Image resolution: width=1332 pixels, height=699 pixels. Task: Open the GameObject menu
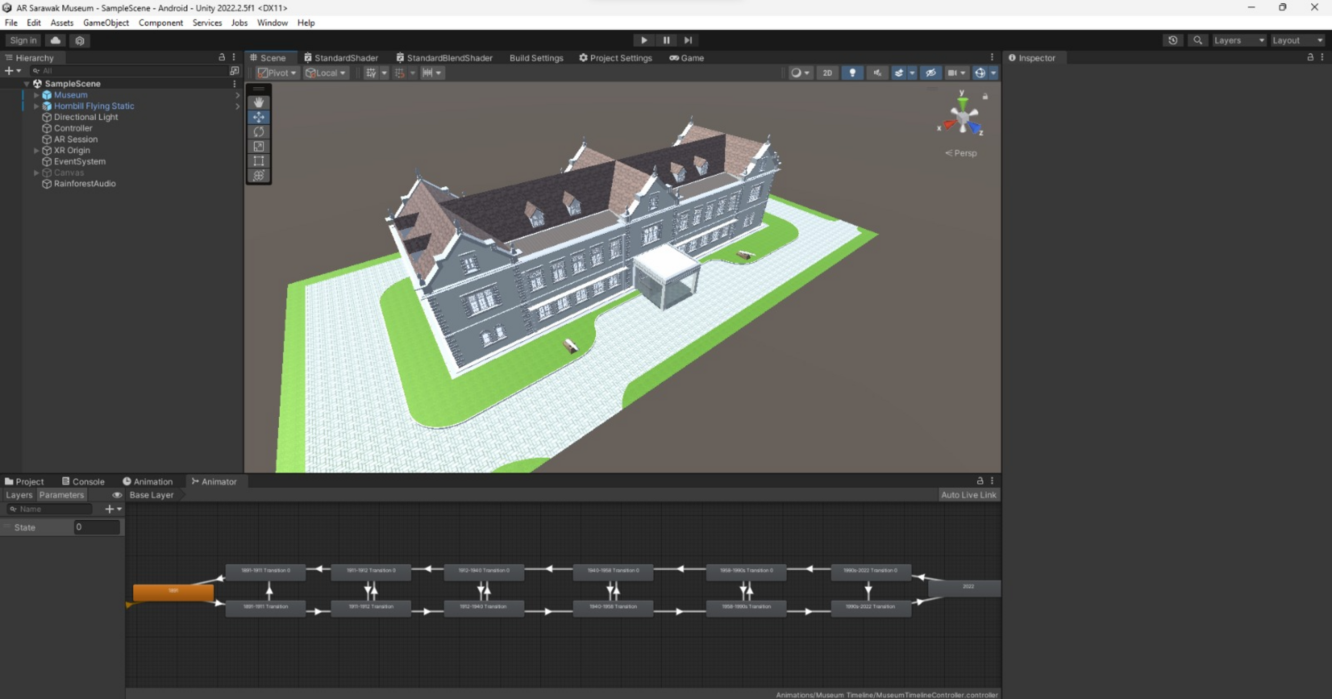[x=105, y=23]
